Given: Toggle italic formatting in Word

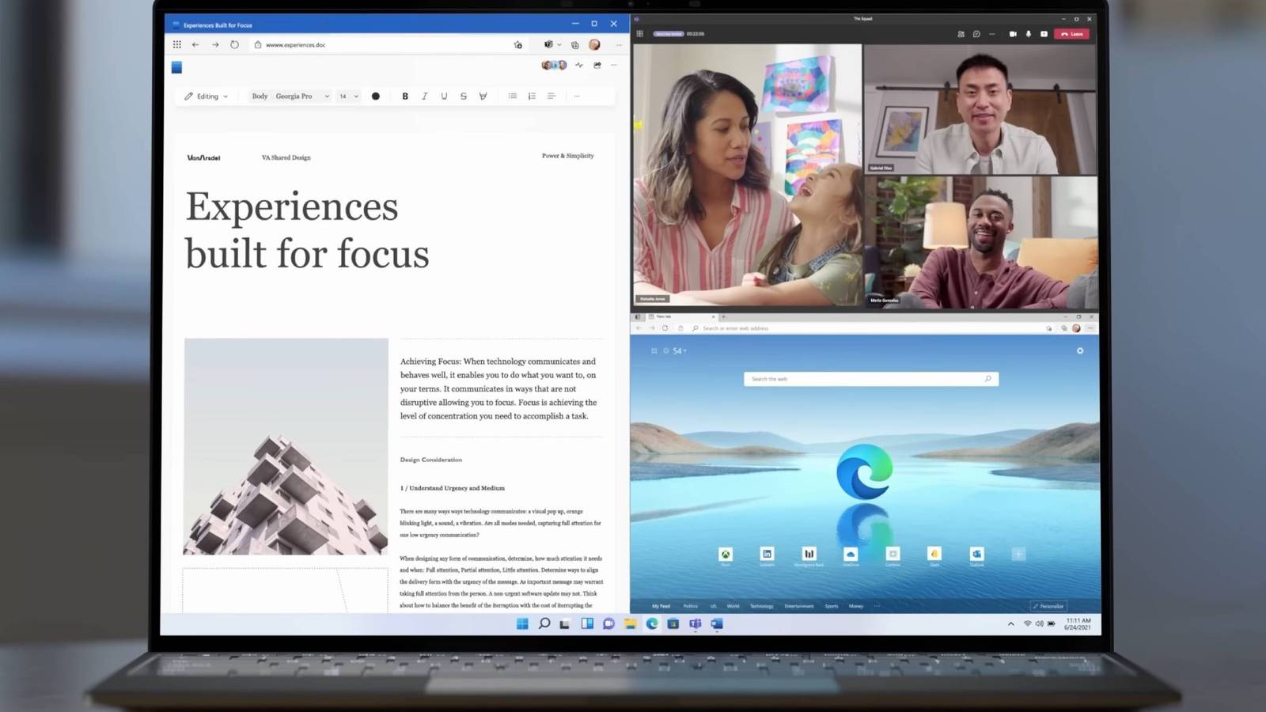Looking at the screenshot, I should coord(425,96).
